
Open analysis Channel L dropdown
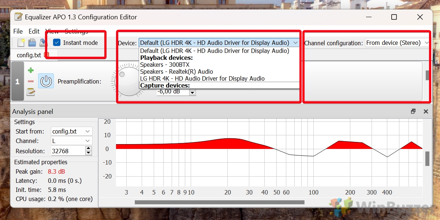(71, 141)
